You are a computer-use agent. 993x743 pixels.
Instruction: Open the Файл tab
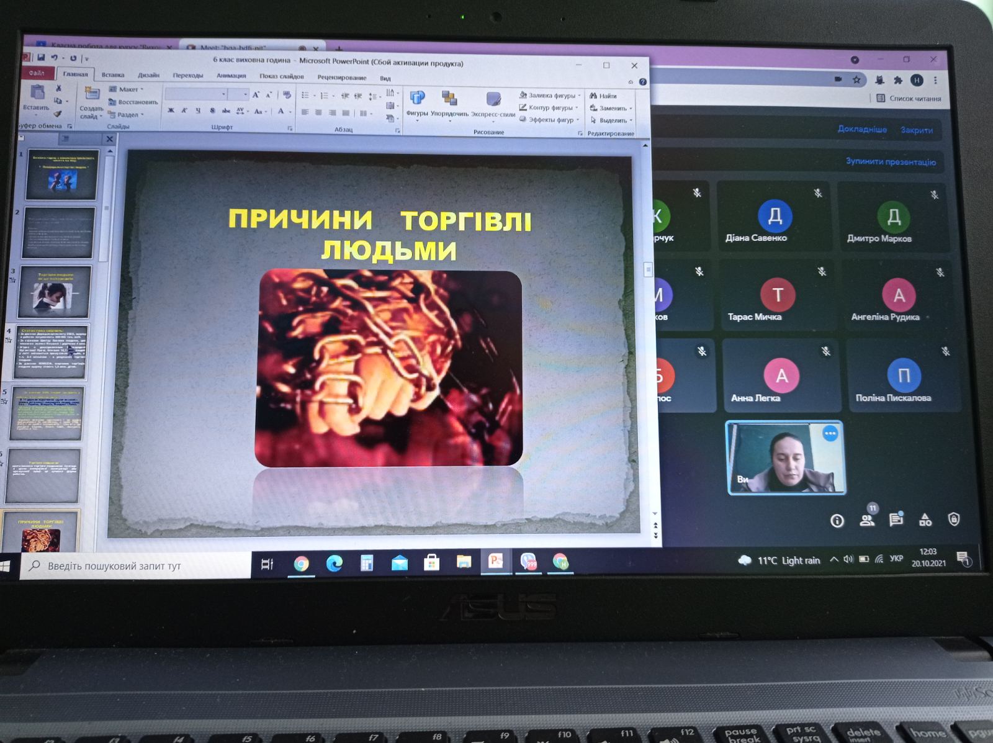coord(37,73)
